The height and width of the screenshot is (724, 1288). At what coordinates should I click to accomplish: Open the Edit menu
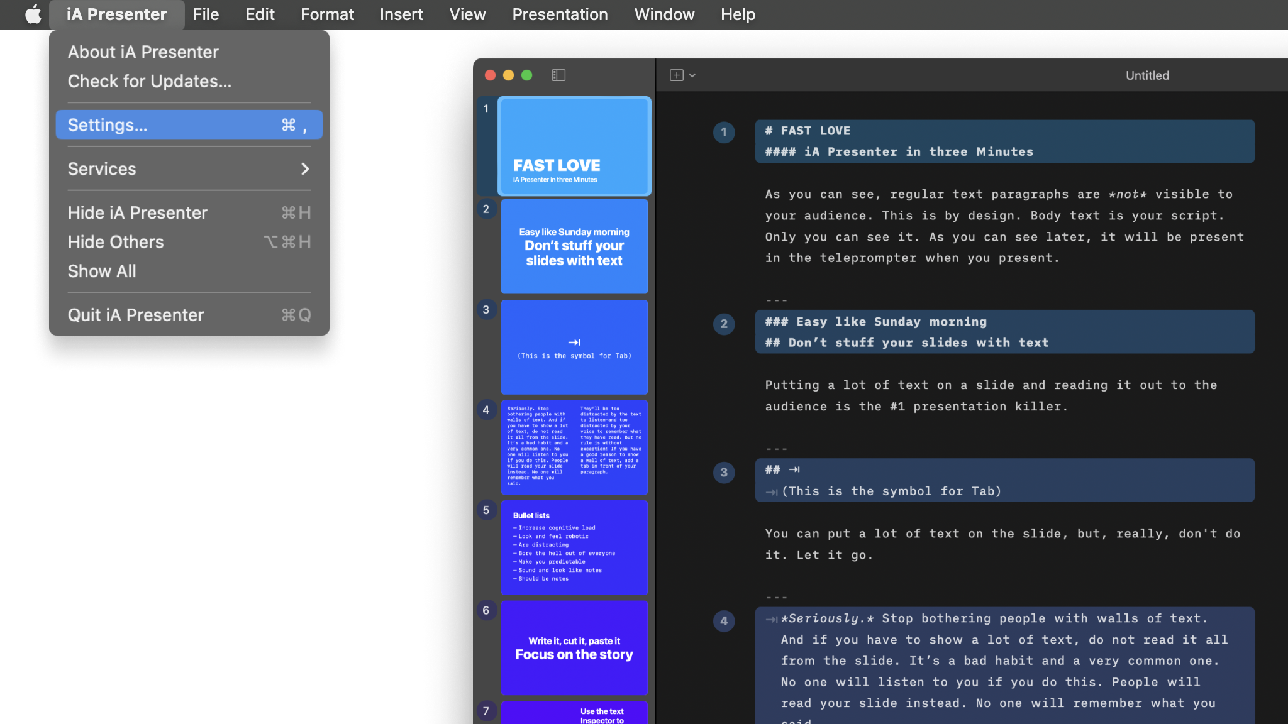click(x=260, y=14)
